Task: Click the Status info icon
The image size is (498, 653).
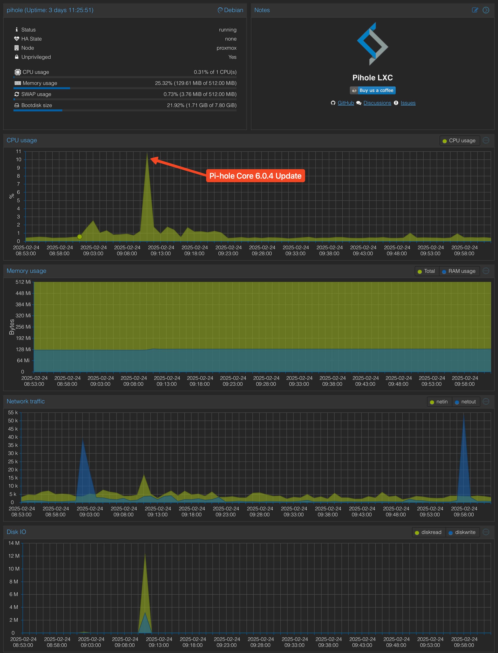Action: (x=17, y=30)
